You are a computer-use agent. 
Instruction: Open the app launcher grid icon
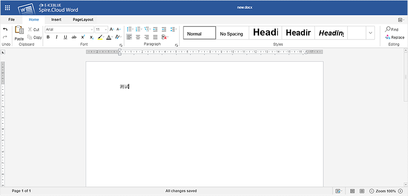pos(7,8)
